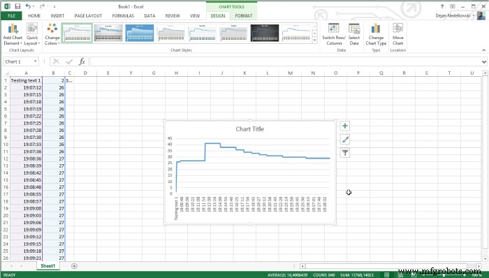Add a new sheet with plus button

74,266
